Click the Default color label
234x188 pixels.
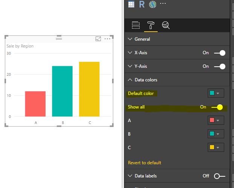coord(141,93)
